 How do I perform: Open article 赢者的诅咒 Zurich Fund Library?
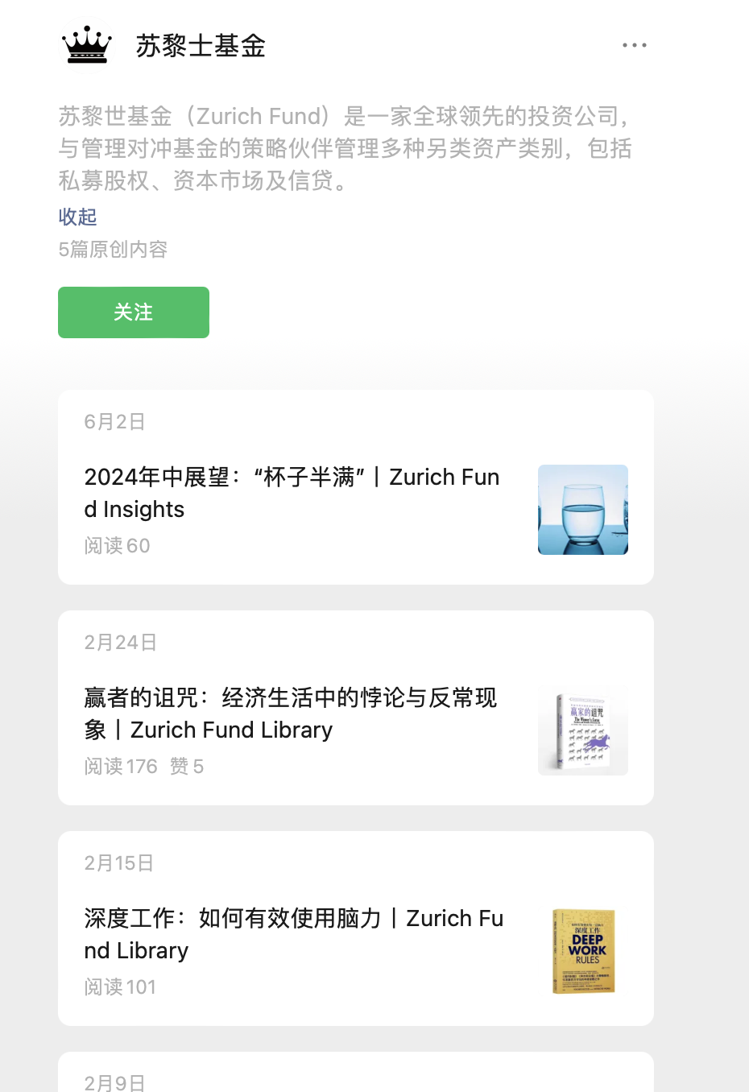click(x=291, y=714)
